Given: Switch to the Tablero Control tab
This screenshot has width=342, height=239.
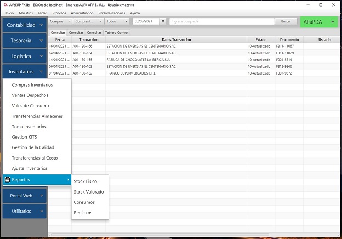Looking at the screenshot, I should (116, 33).
